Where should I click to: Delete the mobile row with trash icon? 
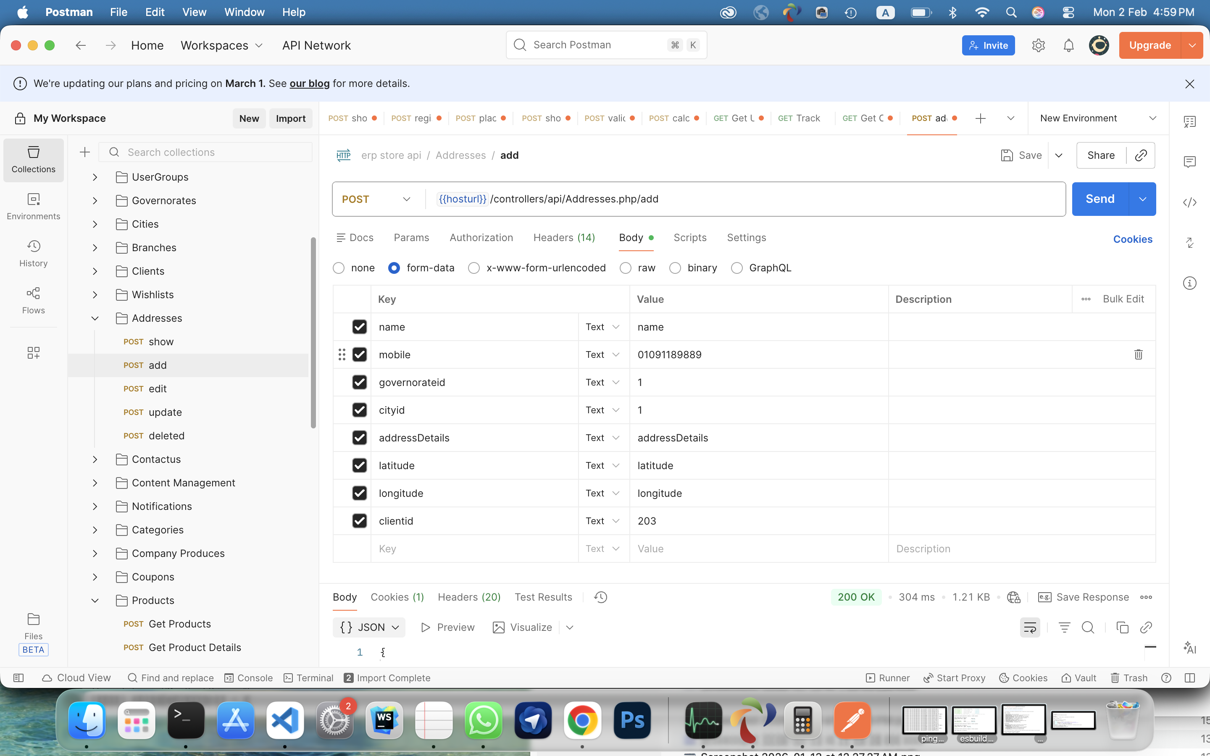pos(1138,354)
